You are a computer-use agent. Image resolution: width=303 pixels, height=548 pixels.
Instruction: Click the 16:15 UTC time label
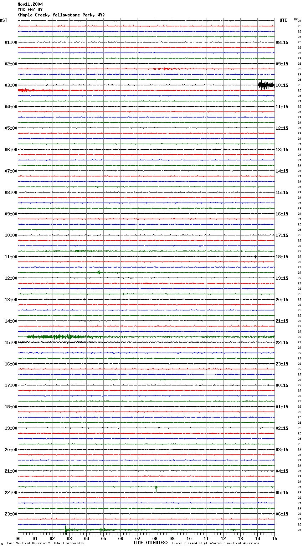tap(282, 214)
